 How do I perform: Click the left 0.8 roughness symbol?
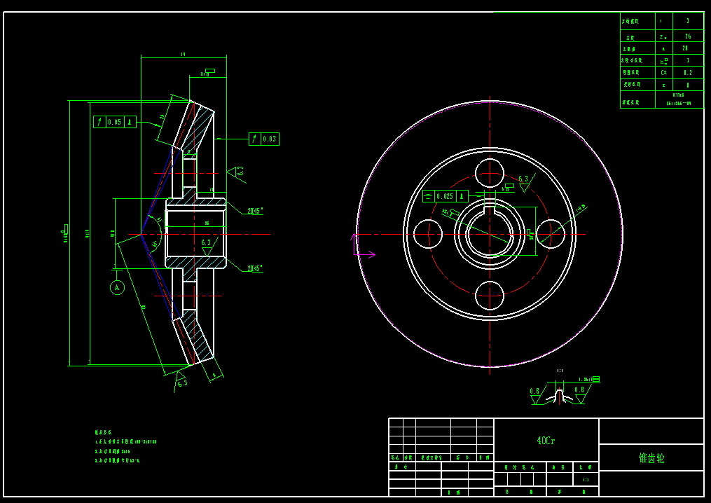click(535, 395)
